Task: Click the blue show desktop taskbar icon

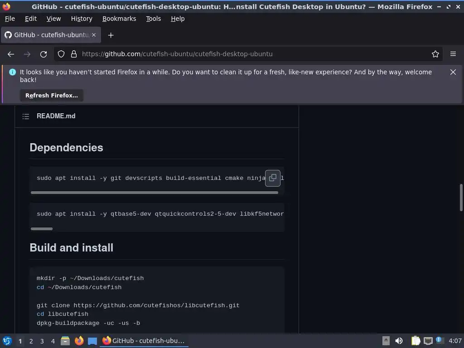Action: (x=92, y=341)
